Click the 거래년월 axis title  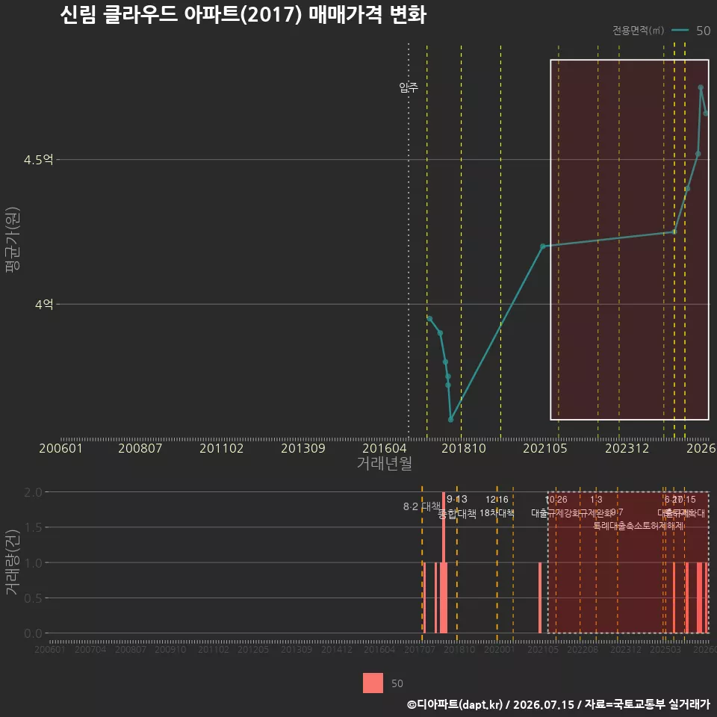384,463
